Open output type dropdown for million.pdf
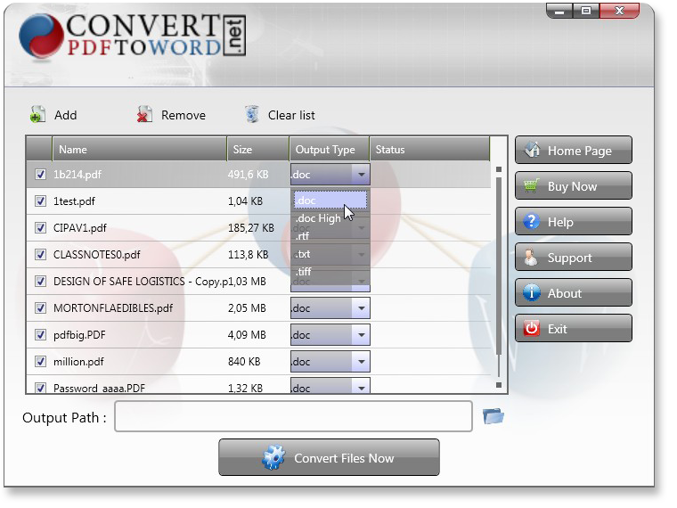 tap(361, 362)
